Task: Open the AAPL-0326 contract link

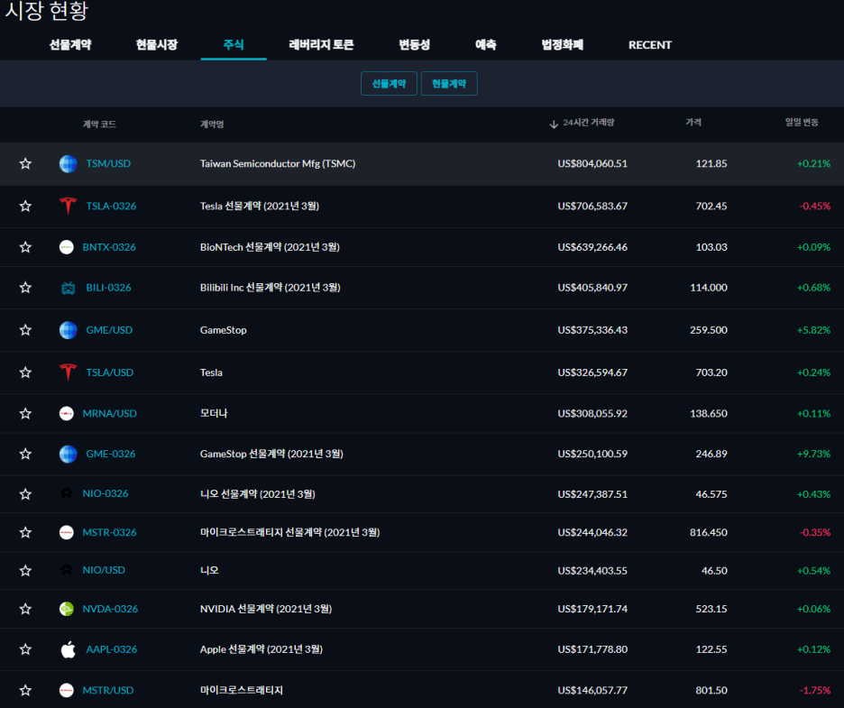Action: [112, 649]
